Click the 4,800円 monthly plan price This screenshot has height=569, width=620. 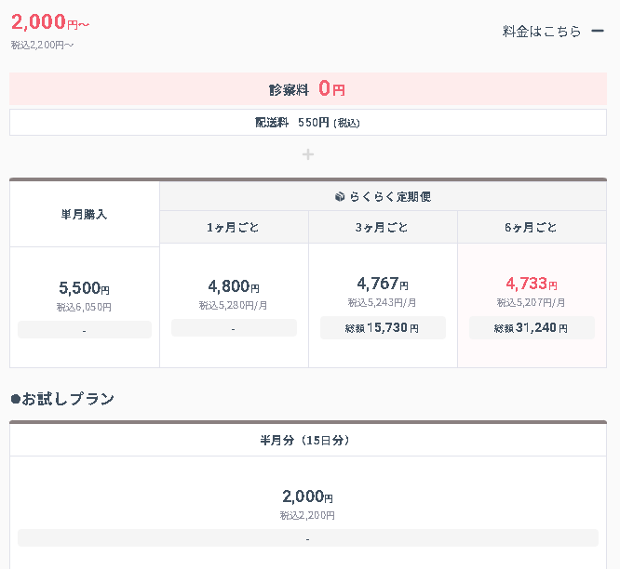point(234,285)
